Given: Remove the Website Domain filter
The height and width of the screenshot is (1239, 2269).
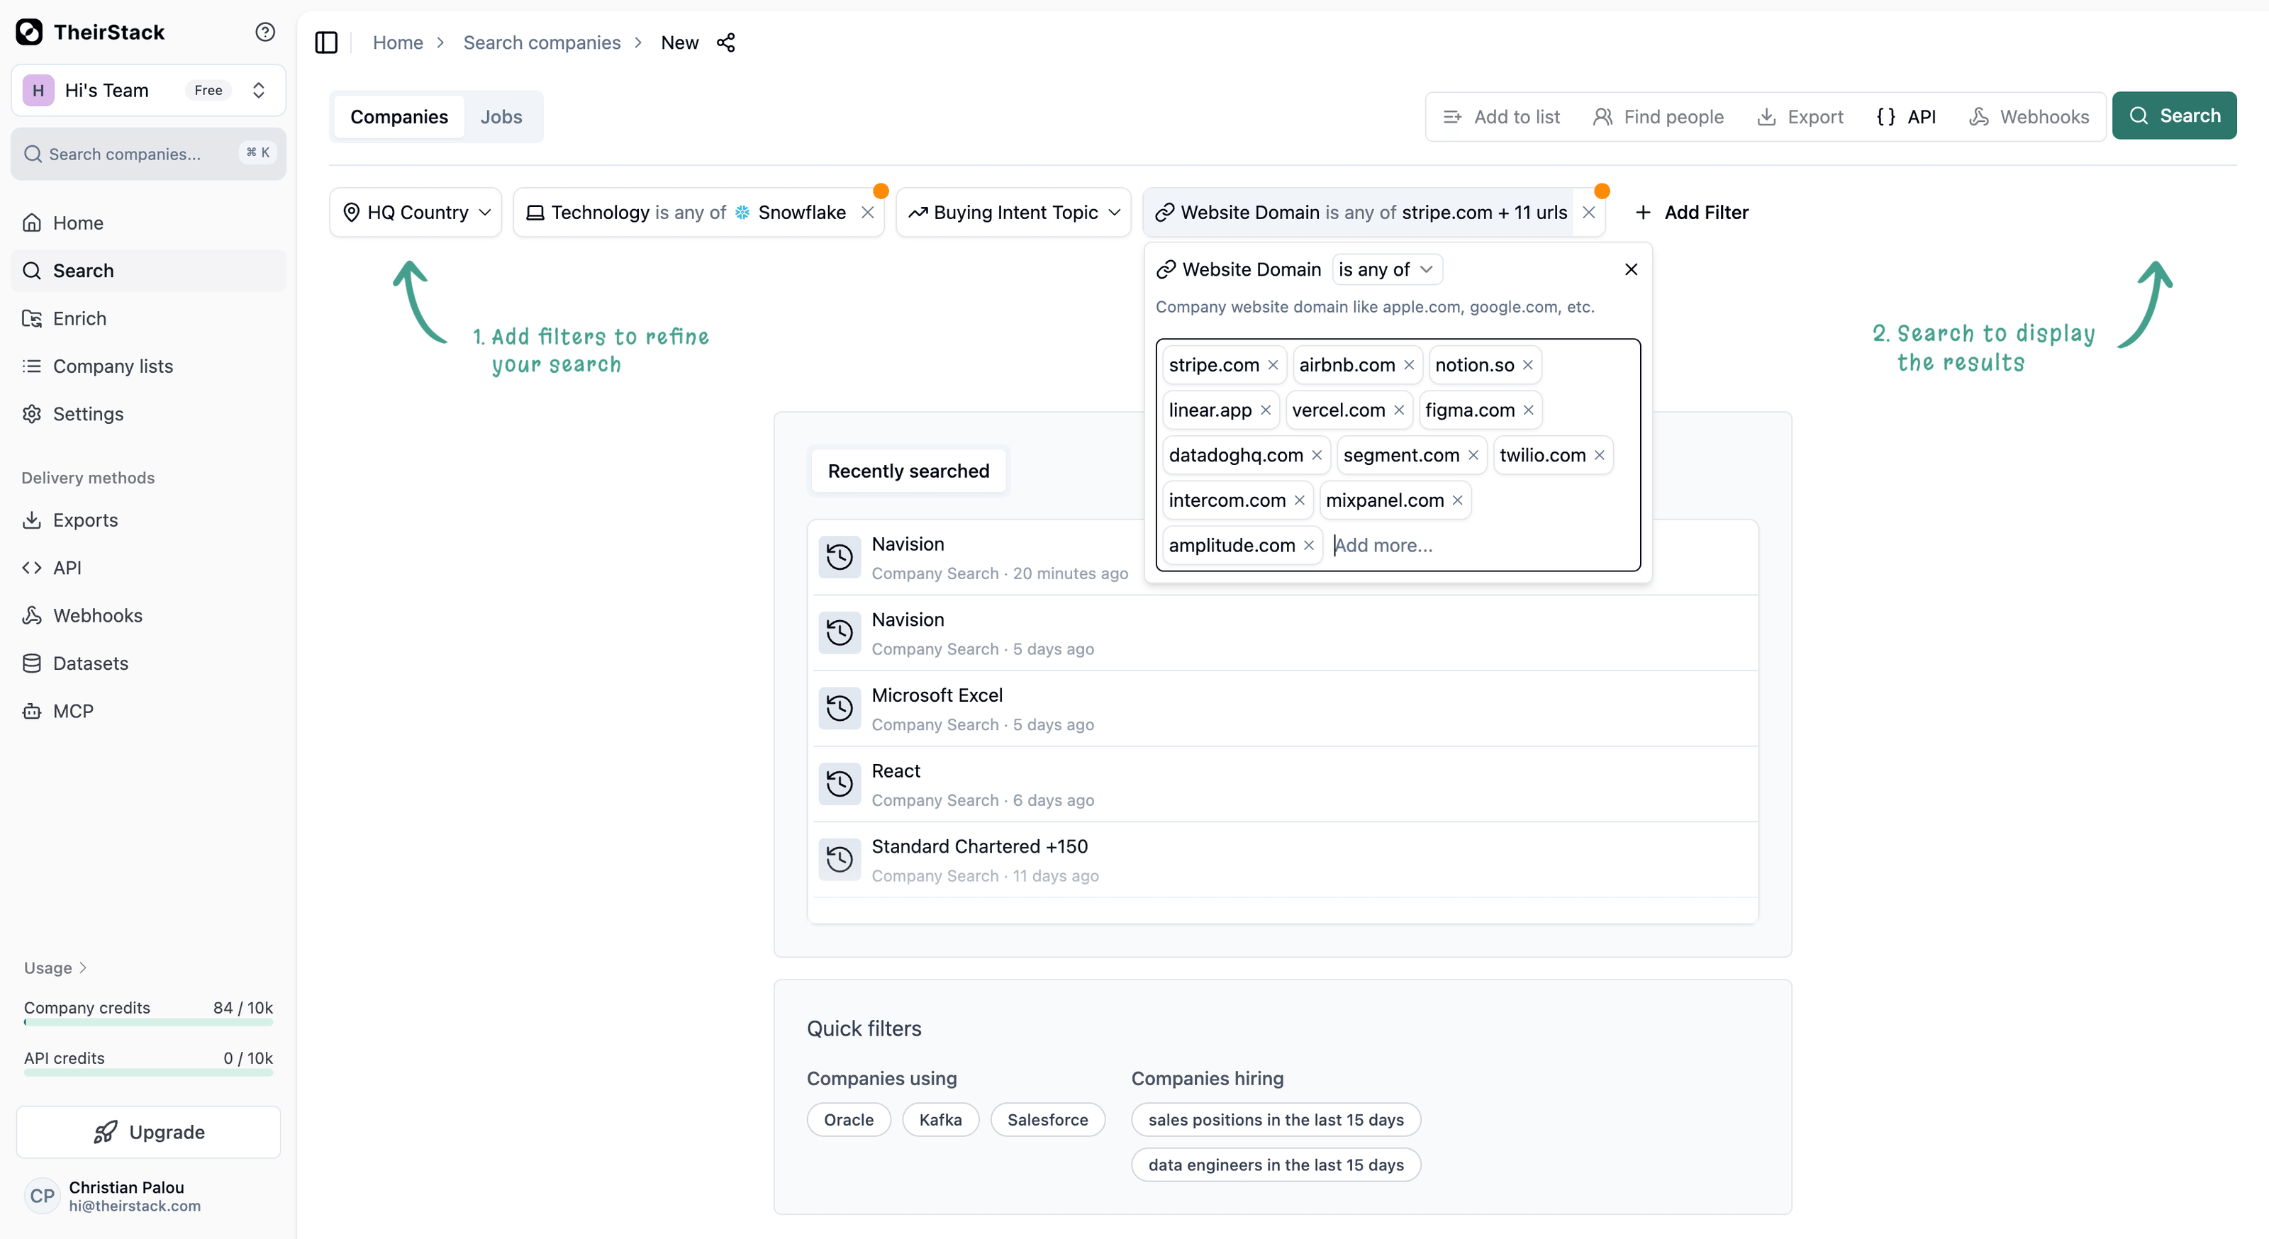Looking at the screenshot, I should point(1588,212).
